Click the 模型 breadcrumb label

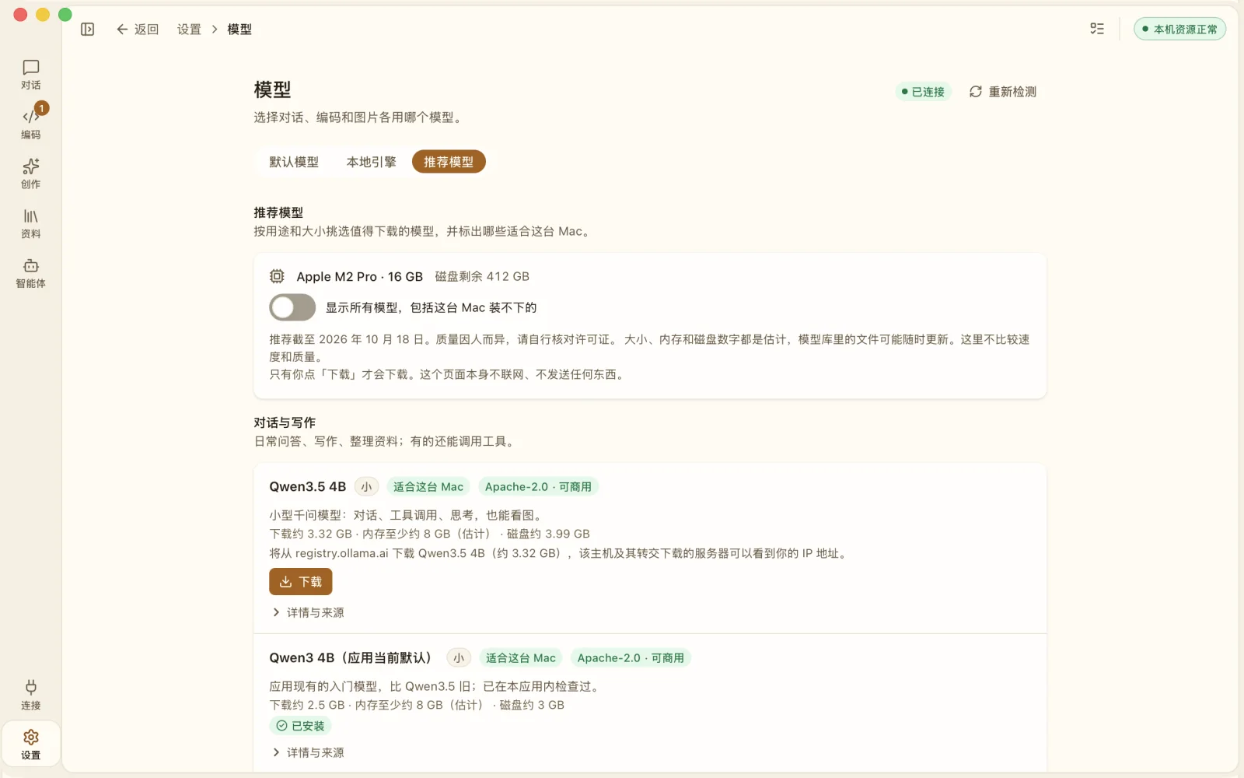239,29
